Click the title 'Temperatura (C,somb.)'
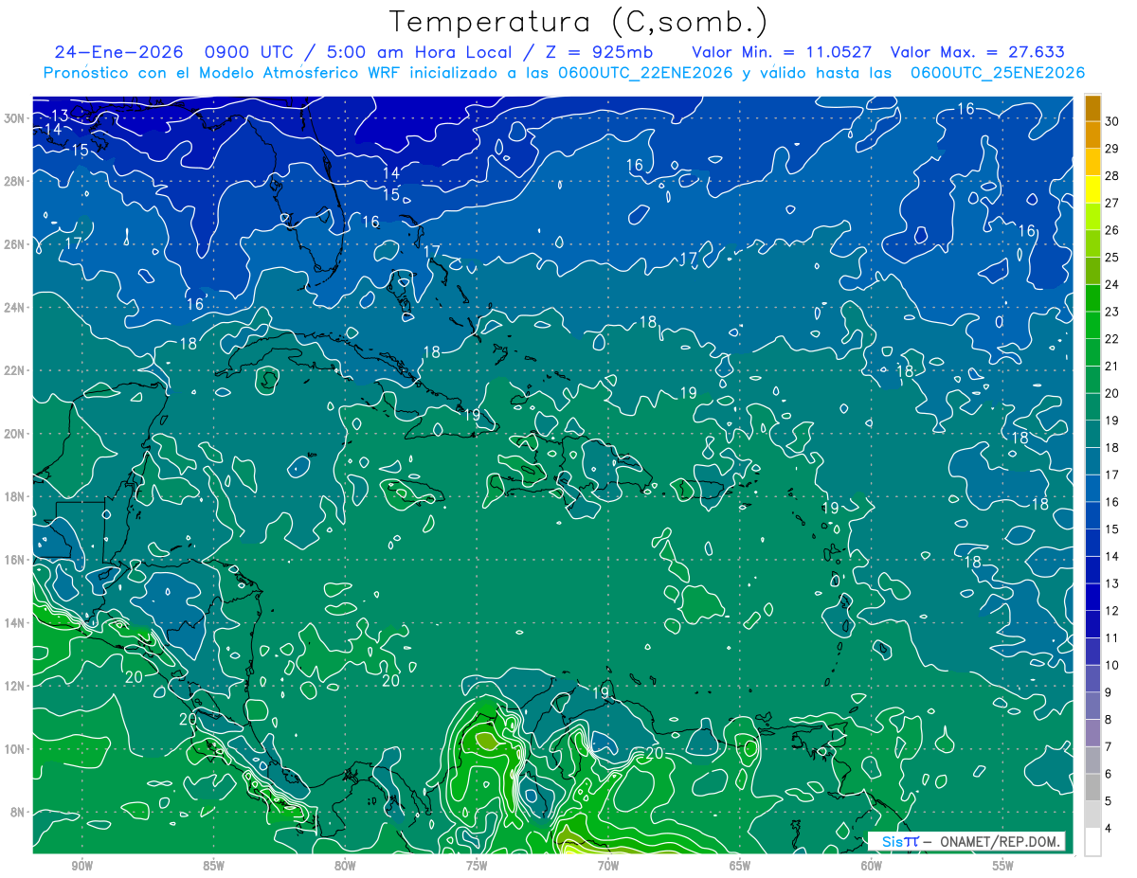Screen dimensions: 1137x878 tap(579, 22)
